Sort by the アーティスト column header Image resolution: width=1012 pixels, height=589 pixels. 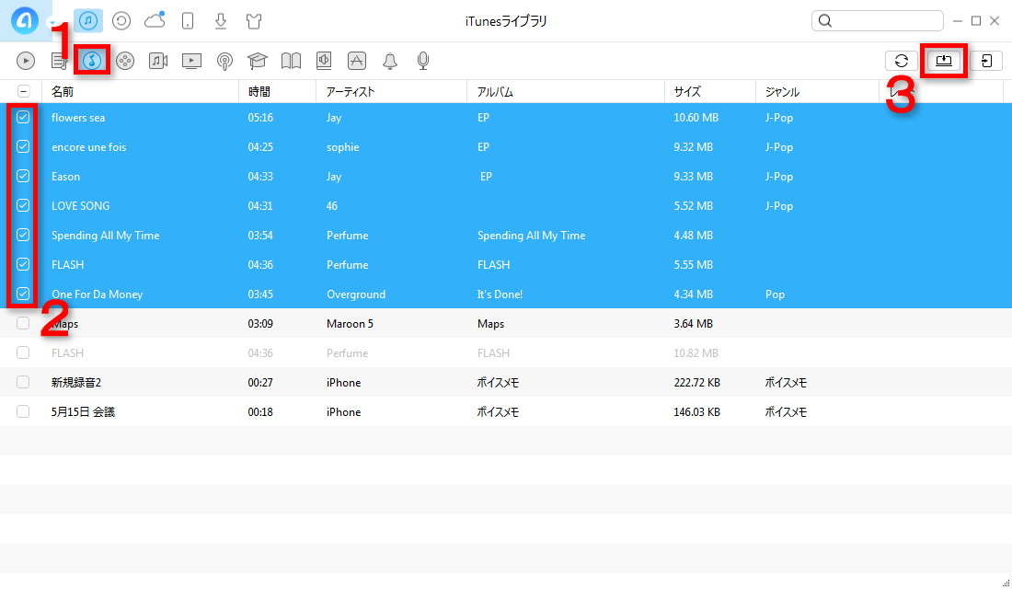[392, 92]
